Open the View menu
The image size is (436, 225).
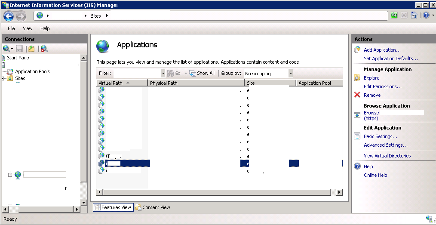[28, 28]
